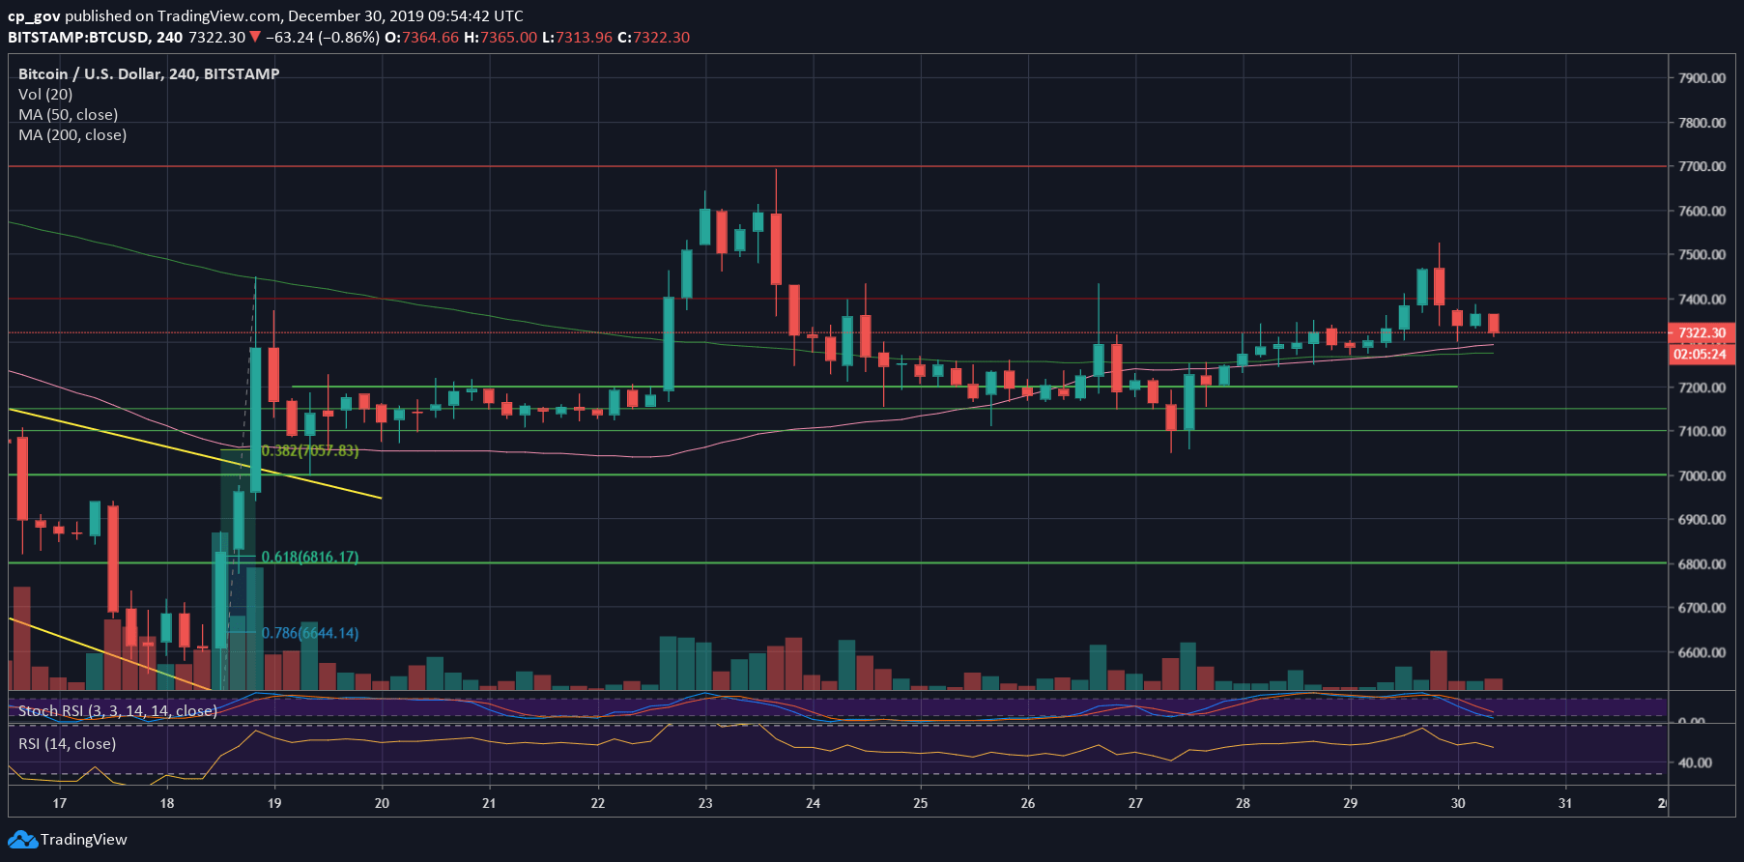Screen dimensions: 1744x862
Task: Click the 7900.00 price axis label
Action: [x=1701, y=78]
